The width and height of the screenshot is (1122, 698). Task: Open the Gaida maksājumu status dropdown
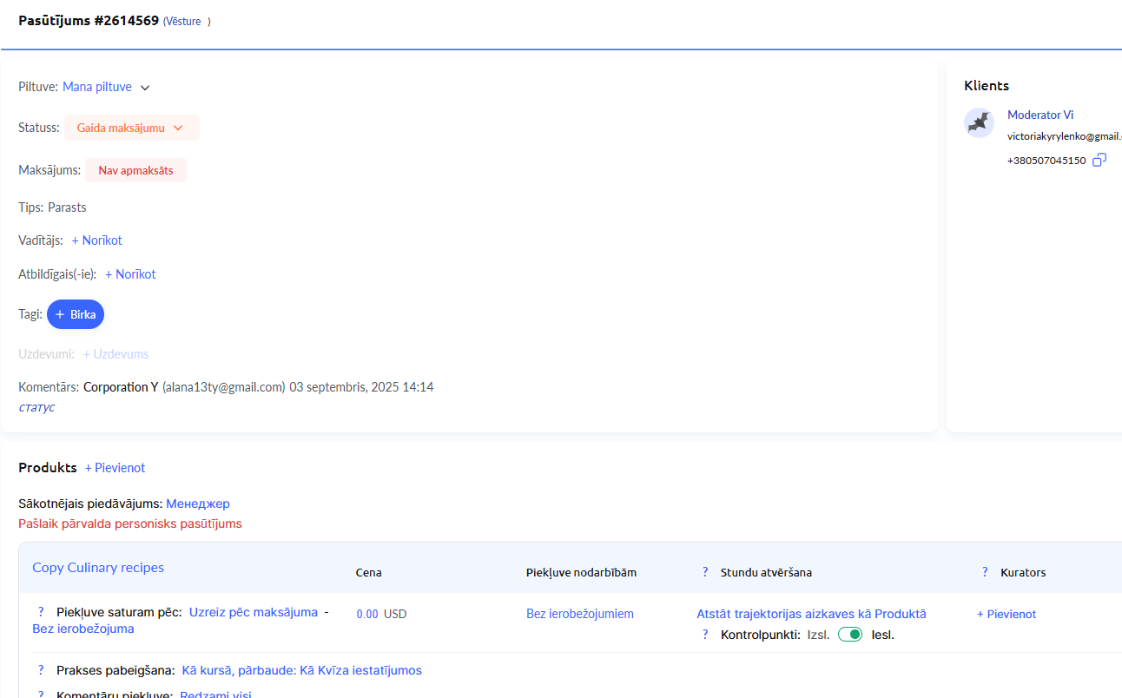131,128
